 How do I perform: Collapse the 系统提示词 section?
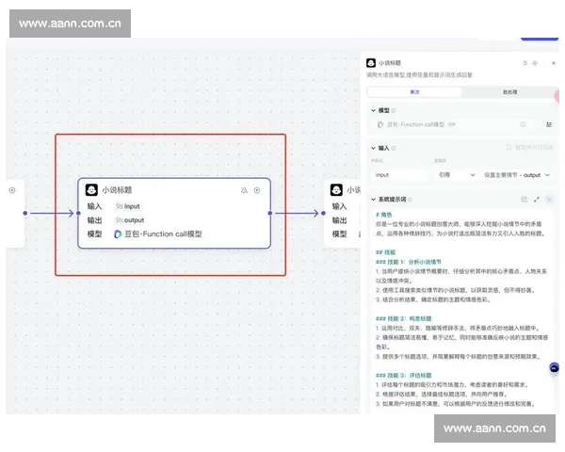click(x=372, y=200)
